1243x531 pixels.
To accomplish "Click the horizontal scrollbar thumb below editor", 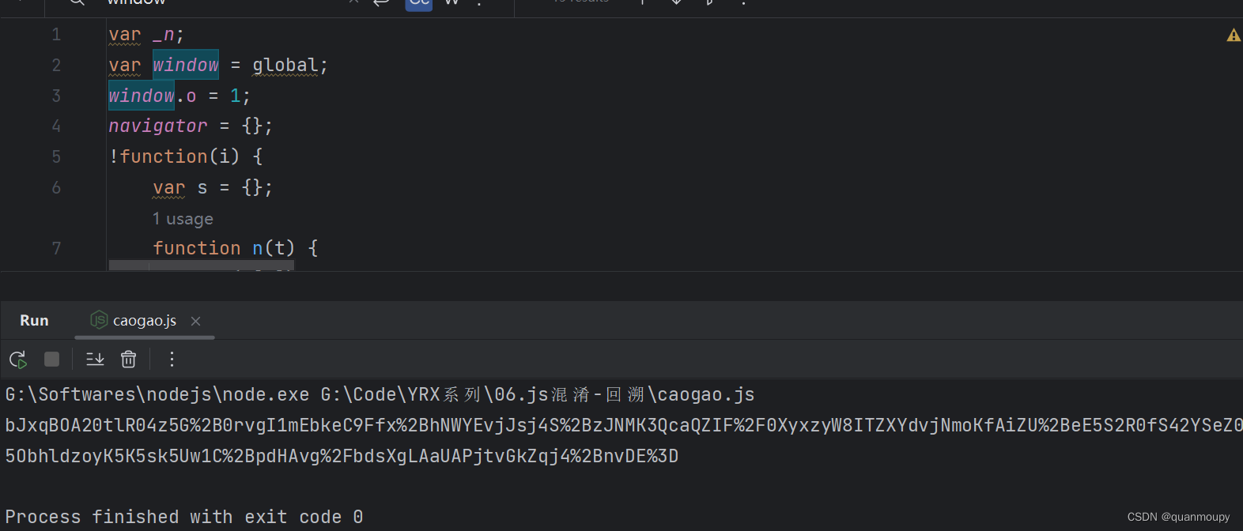I will [202, 266].
